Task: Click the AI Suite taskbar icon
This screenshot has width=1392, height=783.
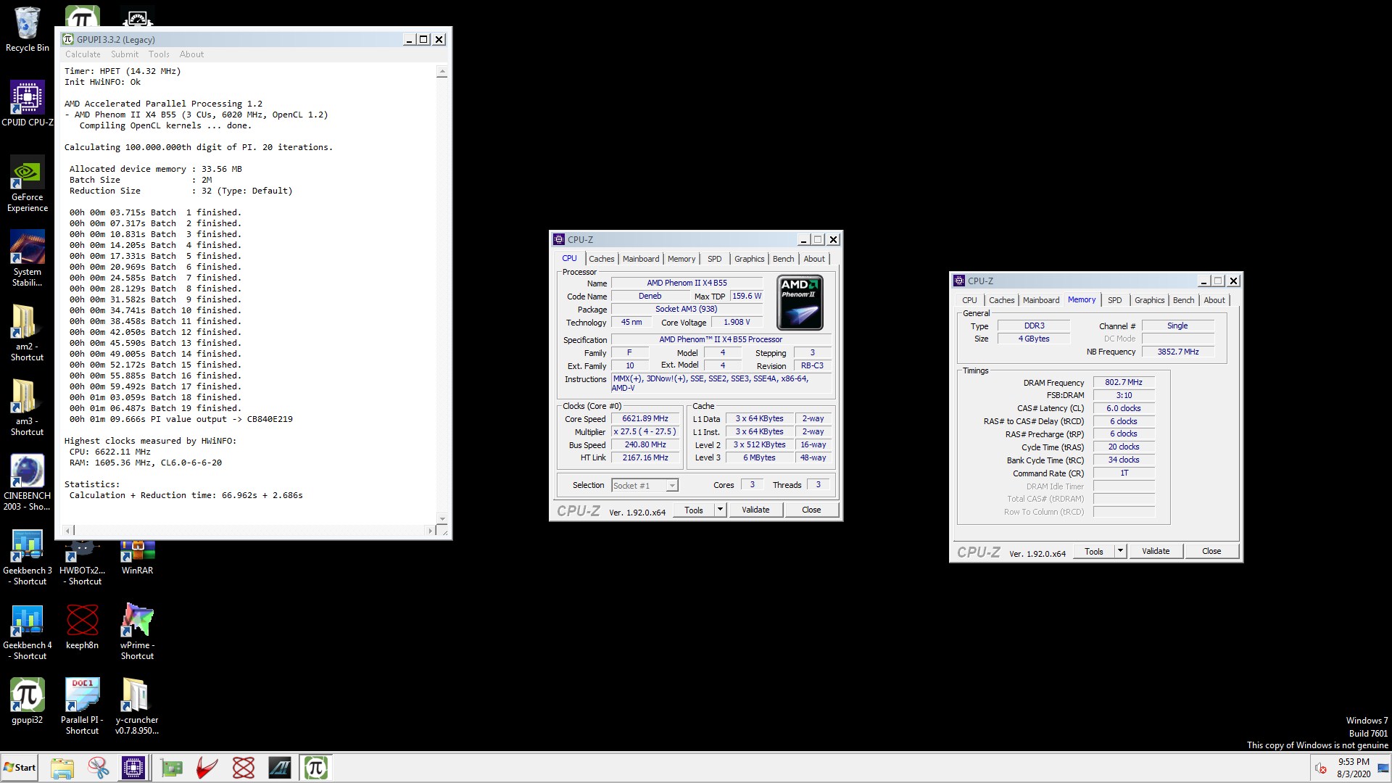Action: coord(280,768)
